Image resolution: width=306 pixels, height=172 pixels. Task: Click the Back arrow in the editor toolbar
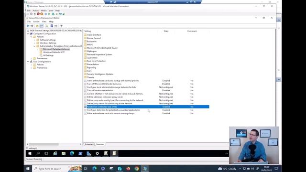coord(28,26)
